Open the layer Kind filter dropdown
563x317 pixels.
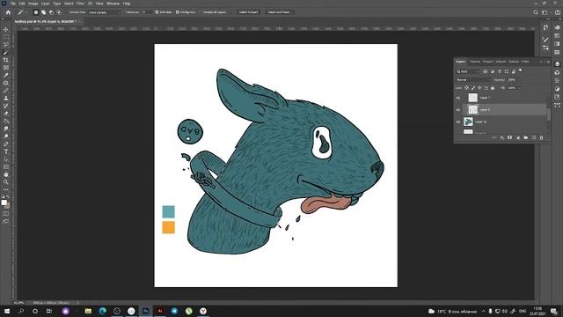(x=468, y=71)
